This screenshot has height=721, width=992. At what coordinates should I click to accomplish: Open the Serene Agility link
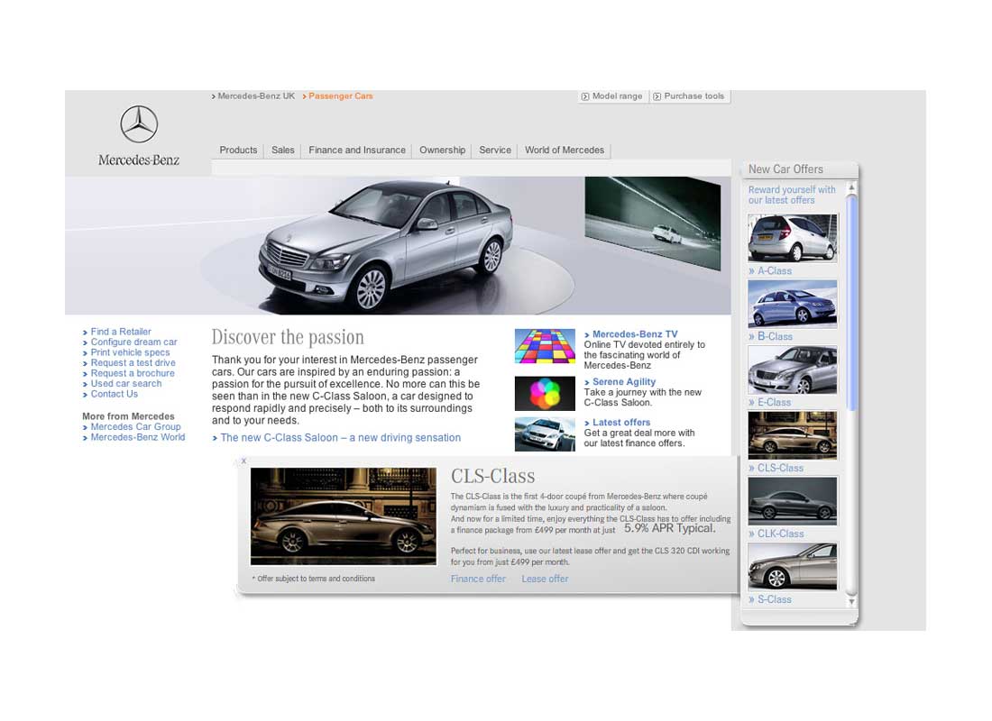(624, 382)
